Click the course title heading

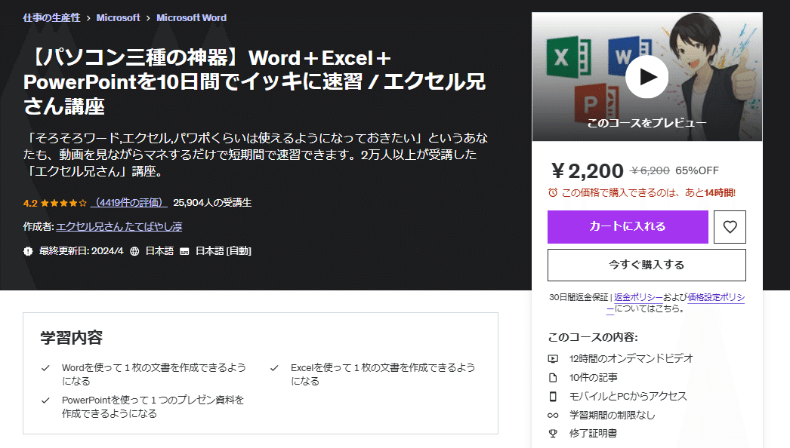tap(255, 81)
